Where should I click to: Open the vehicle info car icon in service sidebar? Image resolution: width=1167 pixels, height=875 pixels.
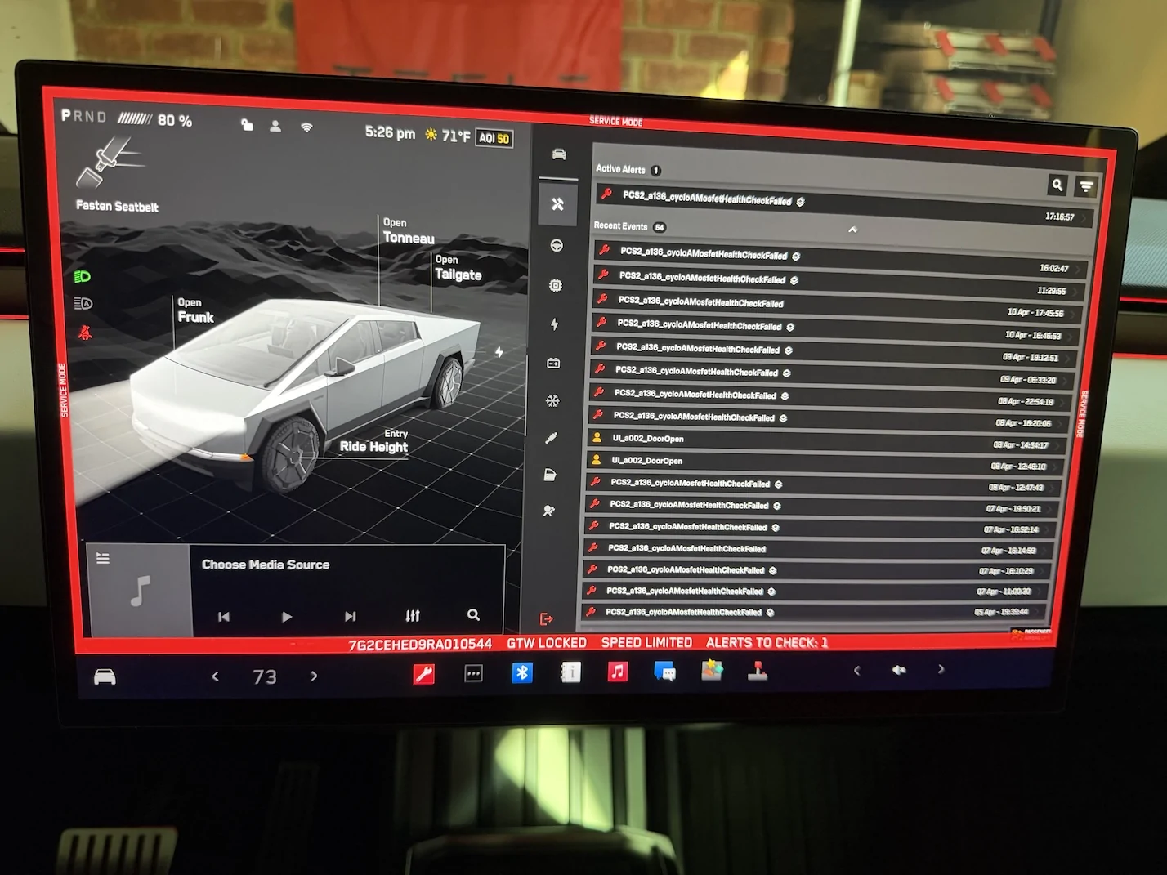click(559, 154)
